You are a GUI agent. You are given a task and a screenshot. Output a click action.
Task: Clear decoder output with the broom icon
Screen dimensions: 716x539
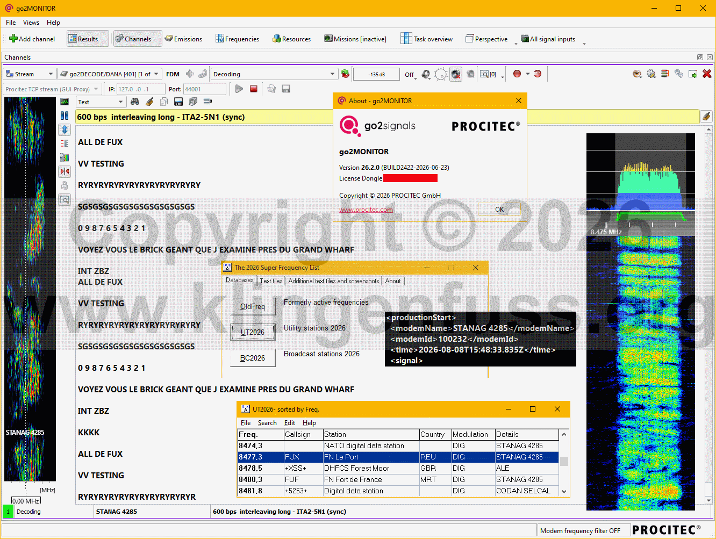tap(149, 102)
